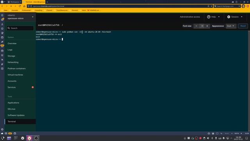
Task: Open the taskbar clock and date
Action: pos(238,138)
